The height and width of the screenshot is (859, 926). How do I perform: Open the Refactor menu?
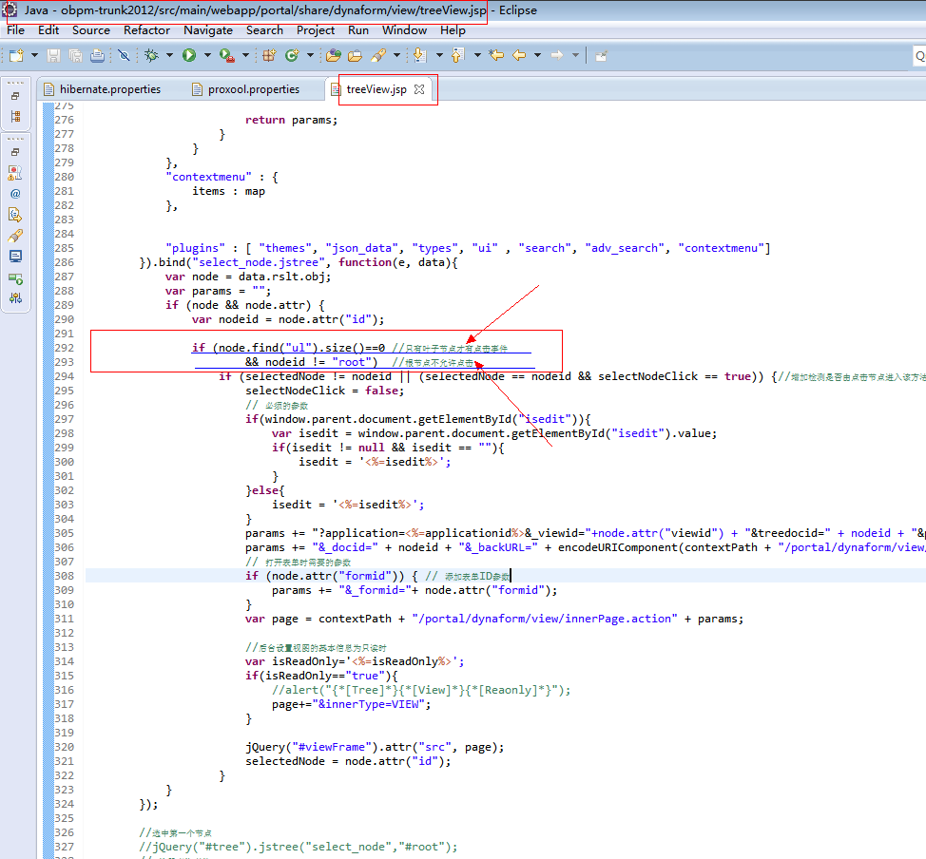146,30
